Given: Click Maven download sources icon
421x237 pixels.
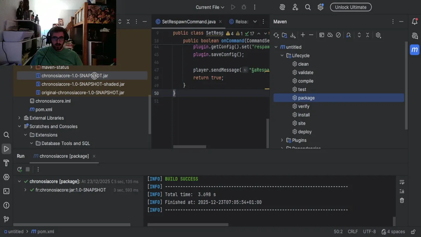Looking at the screenshot, I should click(x=293, y=35).
